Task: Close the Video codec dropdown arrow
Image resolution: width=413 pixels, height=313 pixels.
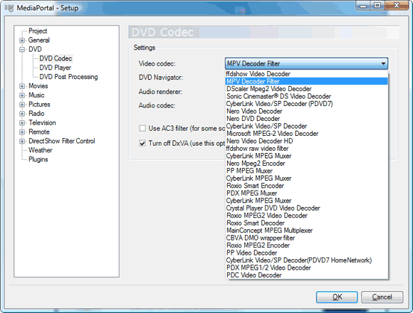Action: click(383, 63)
